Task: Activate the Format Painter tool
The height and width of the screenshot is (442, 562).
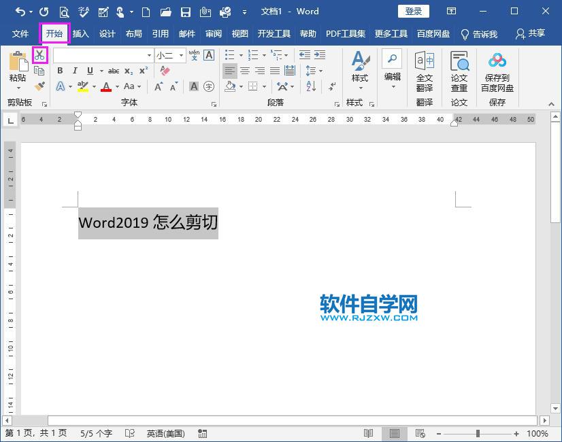Action: pos(38,86)
